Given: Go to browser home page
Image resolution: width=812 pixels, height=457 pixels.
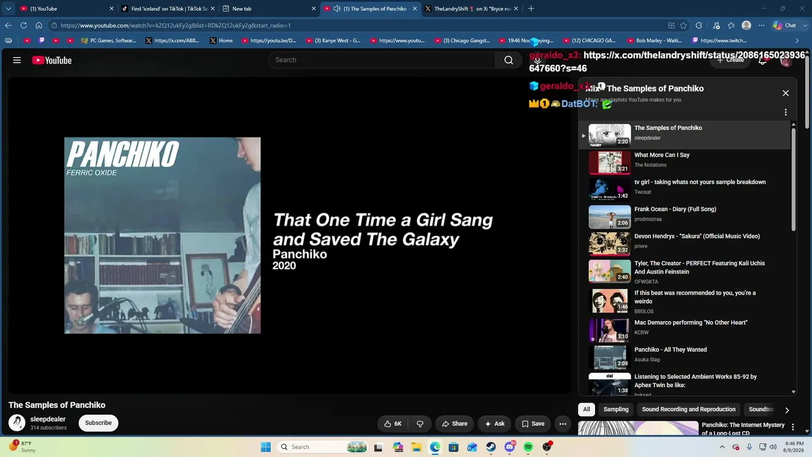Looking at the screenshot, I should coord(39,25).
